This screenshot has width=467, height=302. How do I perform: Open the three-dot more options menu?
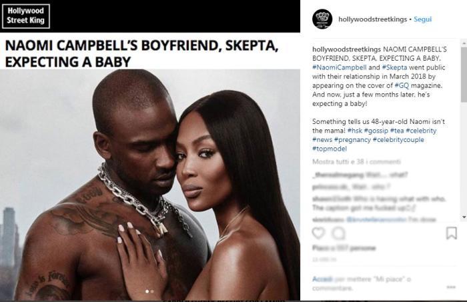pos(451,287)
